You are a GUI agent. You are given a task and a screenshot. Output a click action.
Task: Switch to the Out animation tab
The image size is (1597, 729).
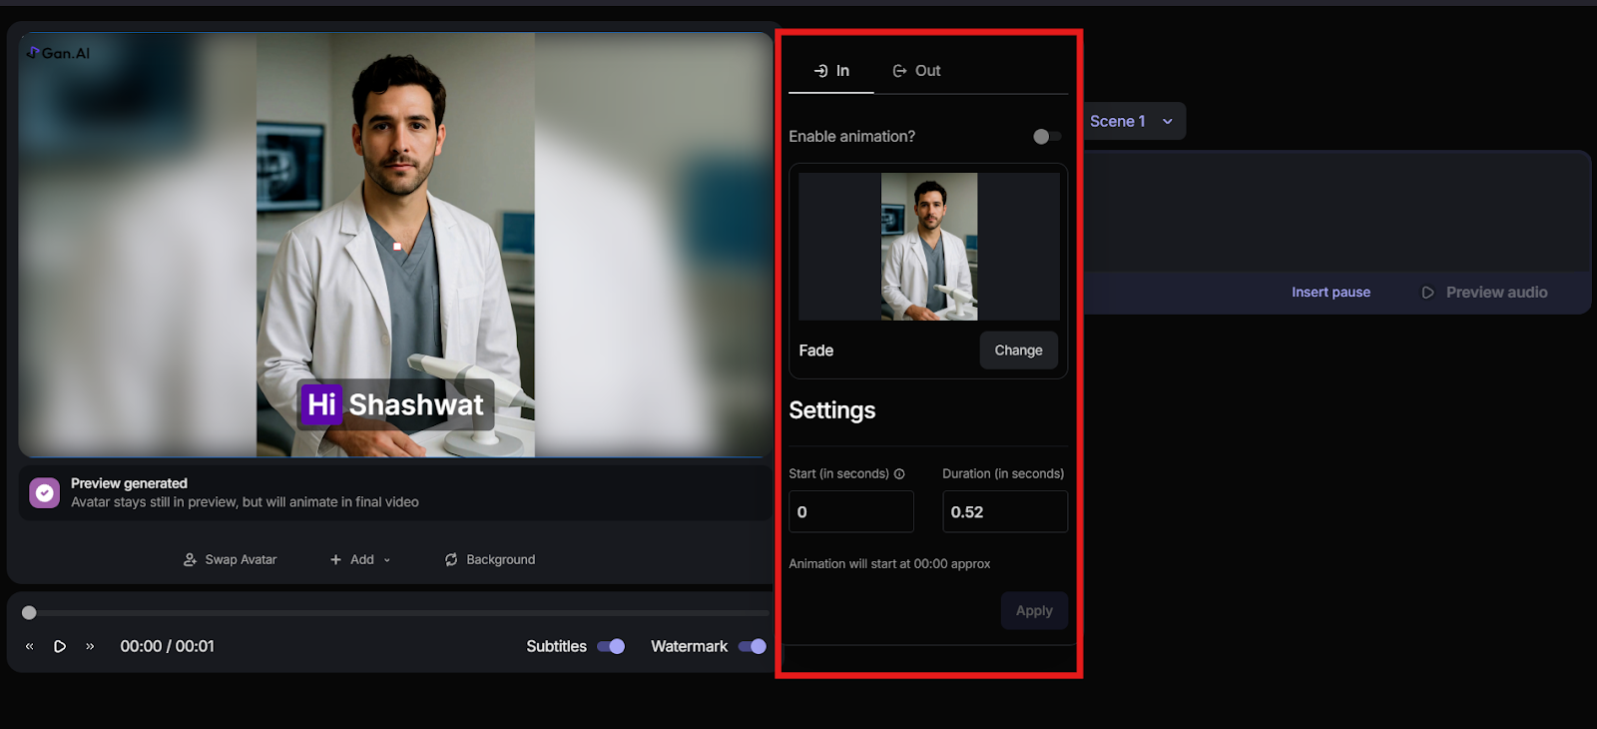pos(916,71)
